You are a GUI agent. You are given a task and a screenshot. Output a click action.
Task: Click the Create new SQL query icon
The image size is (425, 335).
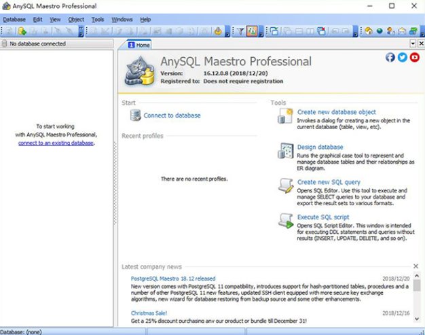pos(285,186)
